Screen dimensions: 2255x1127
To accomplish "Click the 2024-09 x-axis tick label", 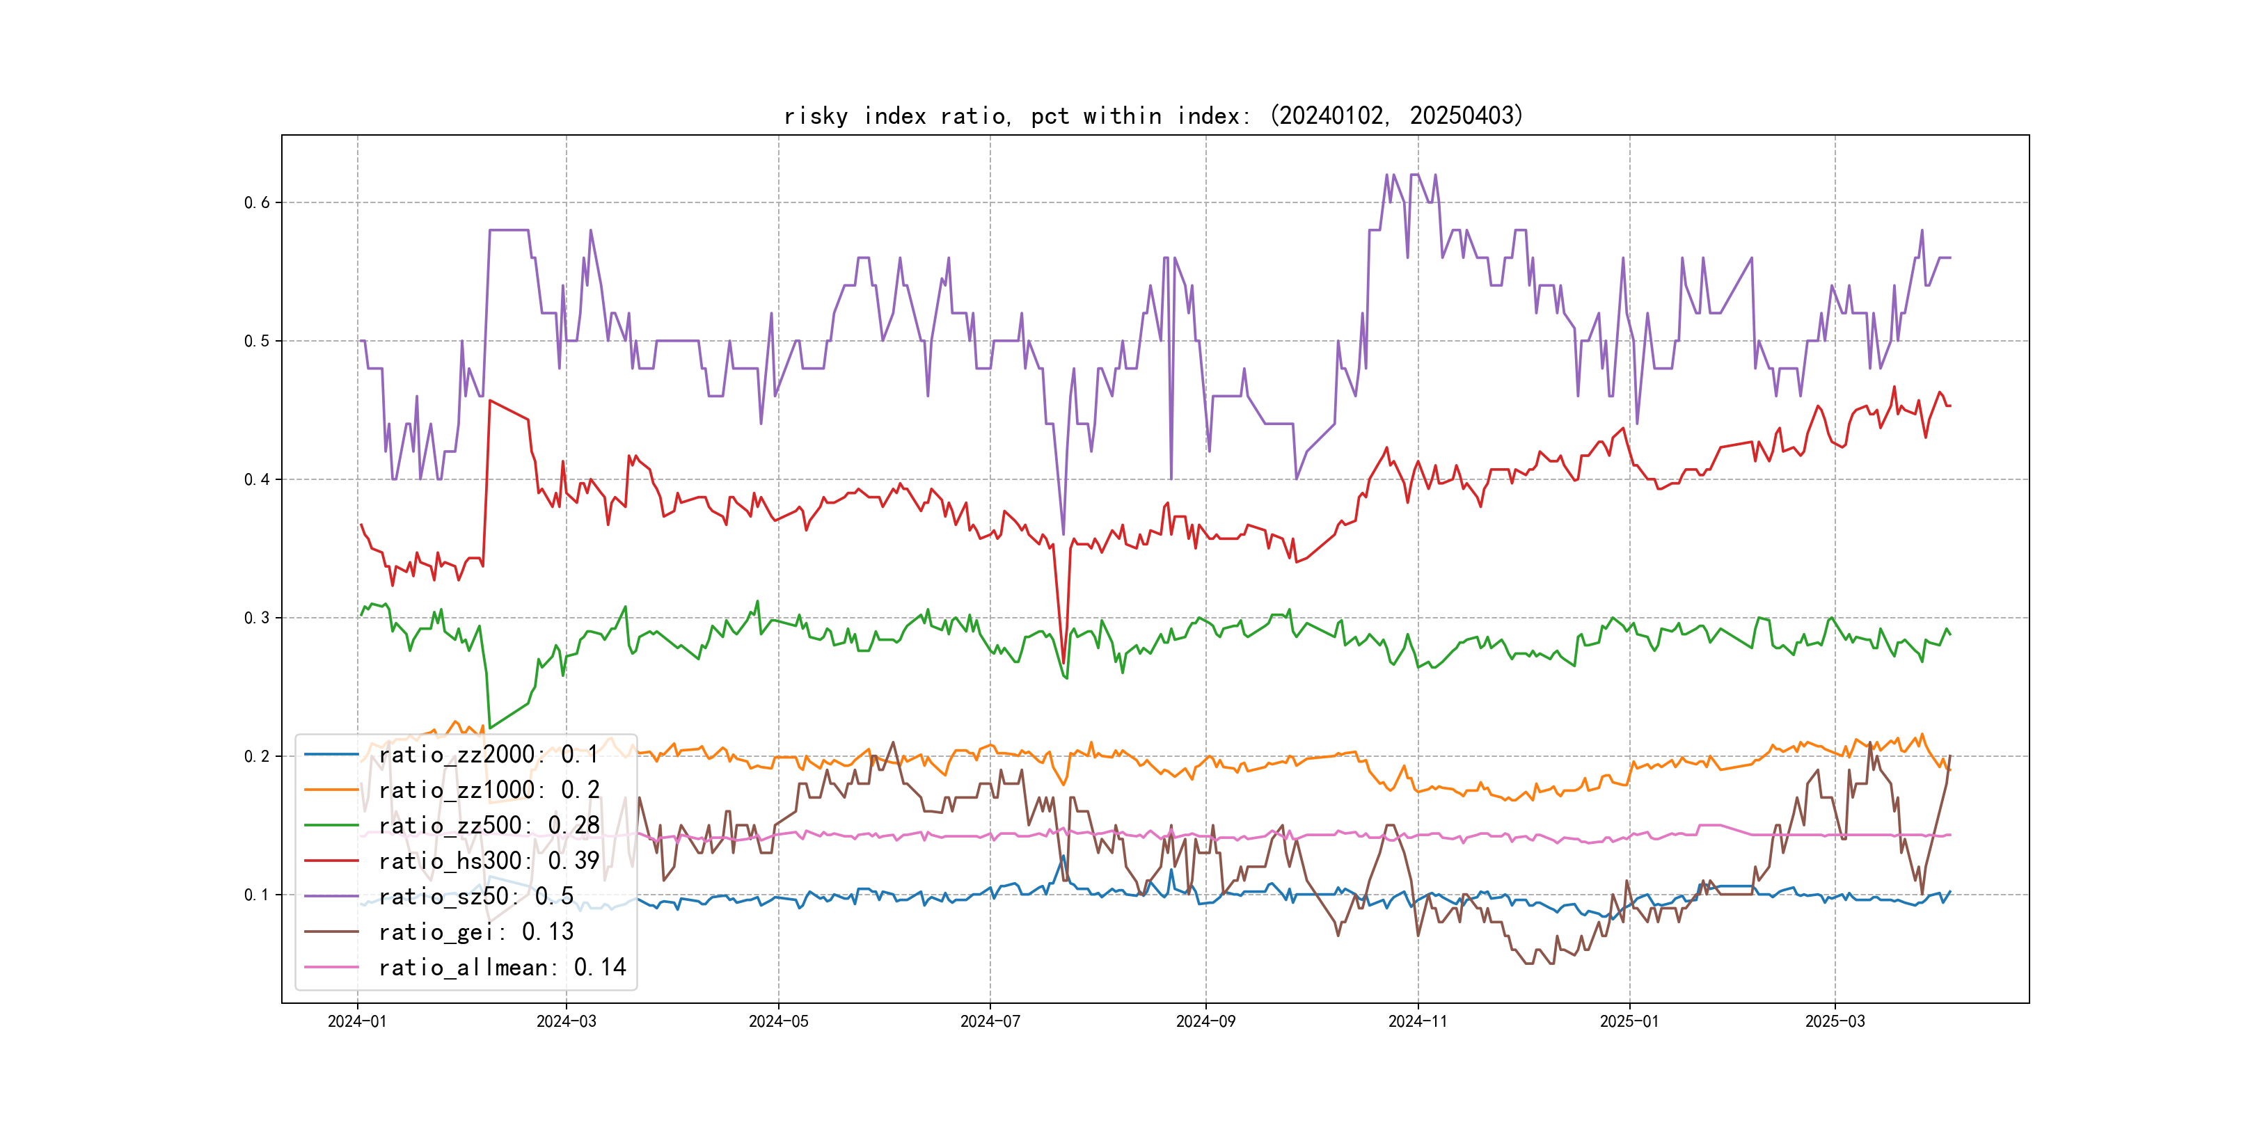I will [1205, 1021].
